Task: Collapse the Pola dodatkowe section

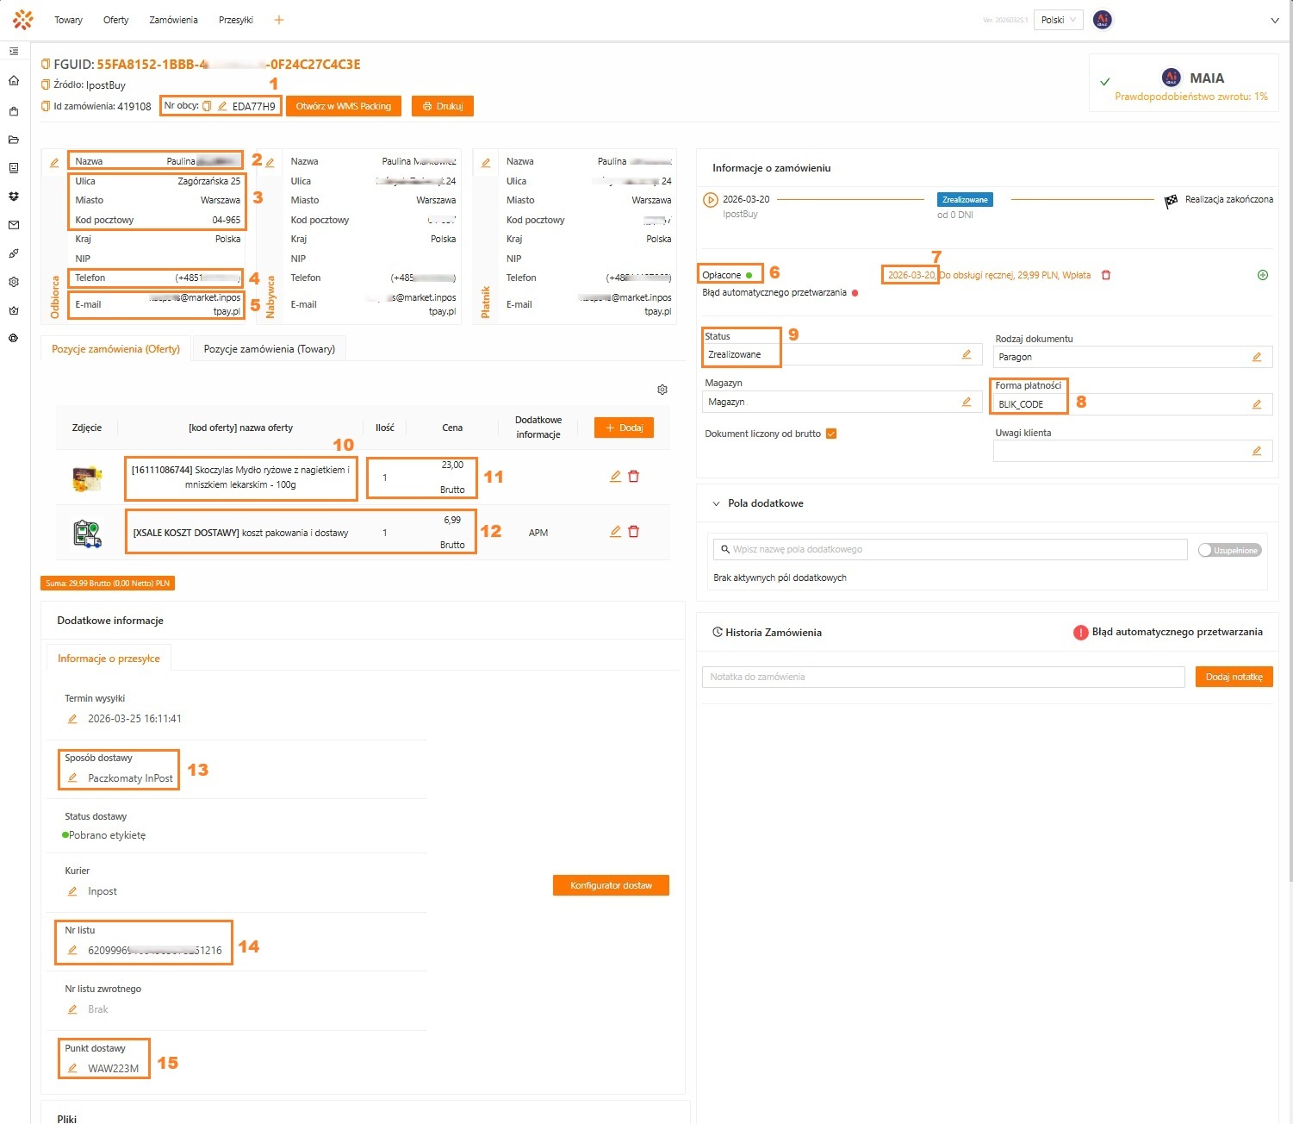Action: pyautogui.click(x=716, y=503)
